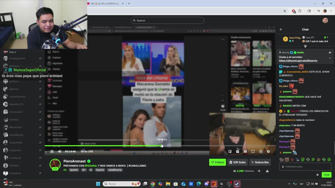Image resolution: width=335 pixels, height=188 pixels.
Task: Open browser extensions puzzle icon
Action: 300,11
